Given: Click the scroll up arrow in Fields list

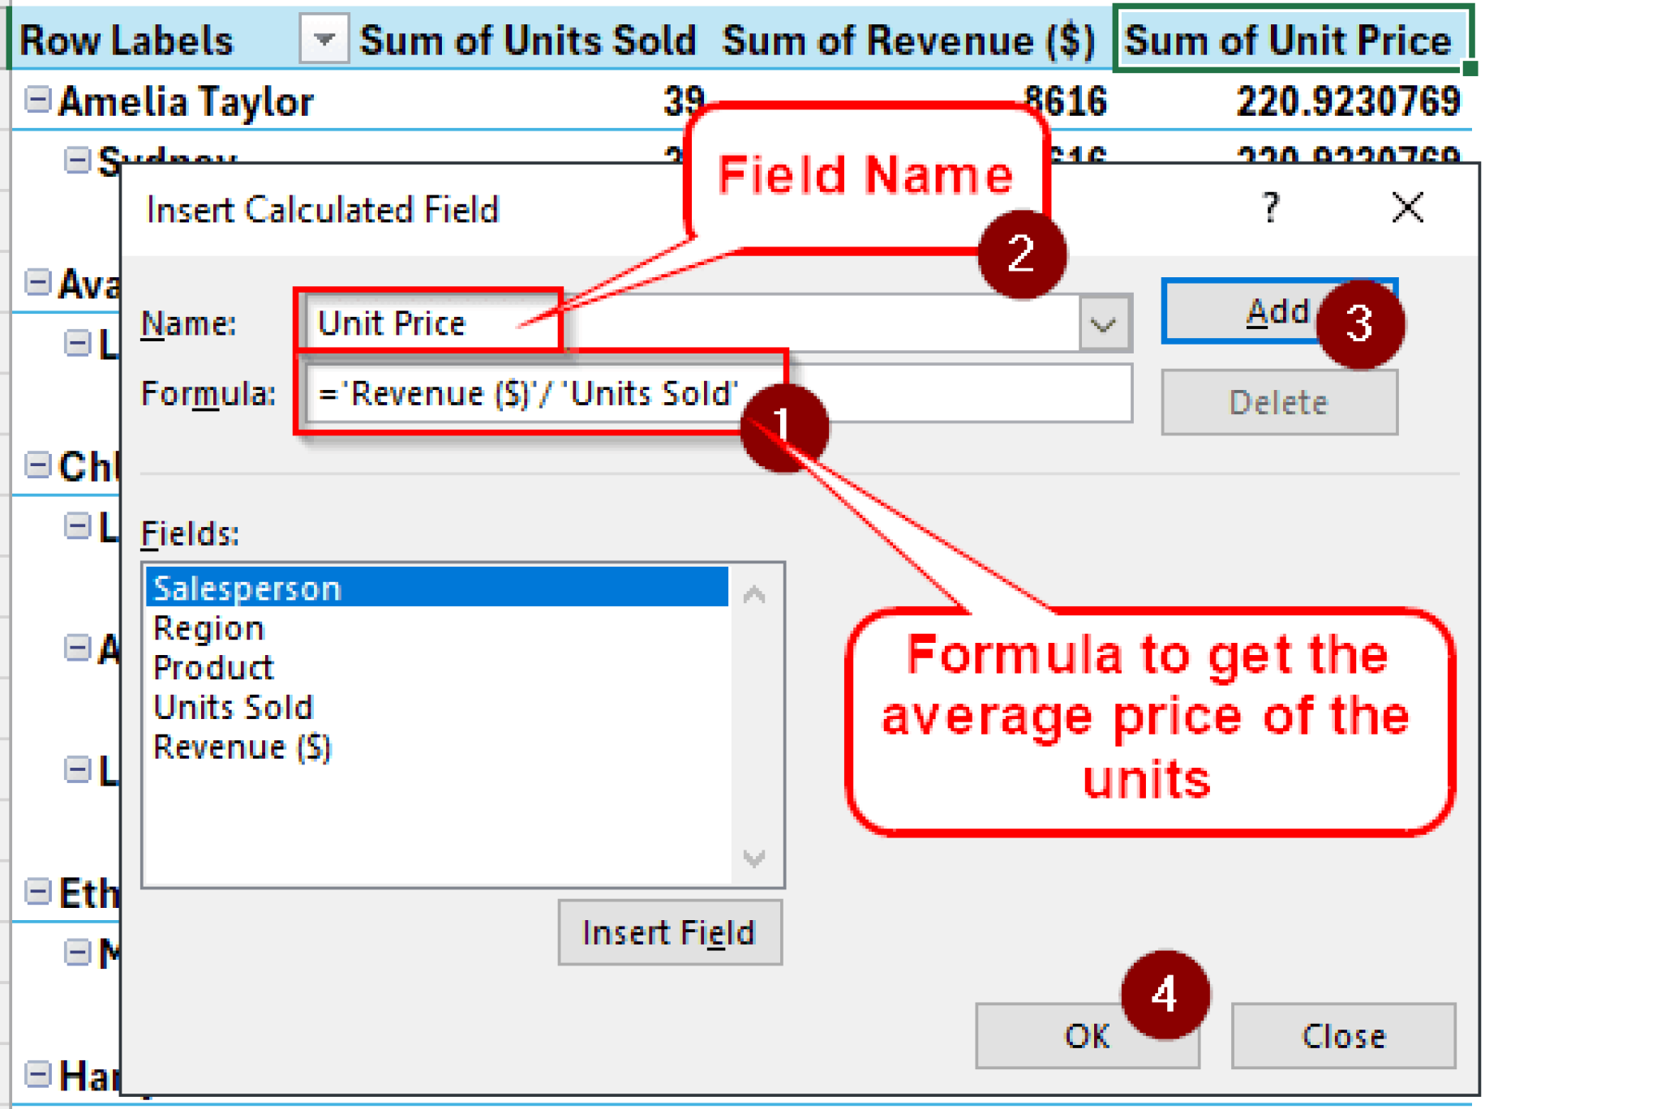Looking at the screenshot, I should click(x=753, y=594).
